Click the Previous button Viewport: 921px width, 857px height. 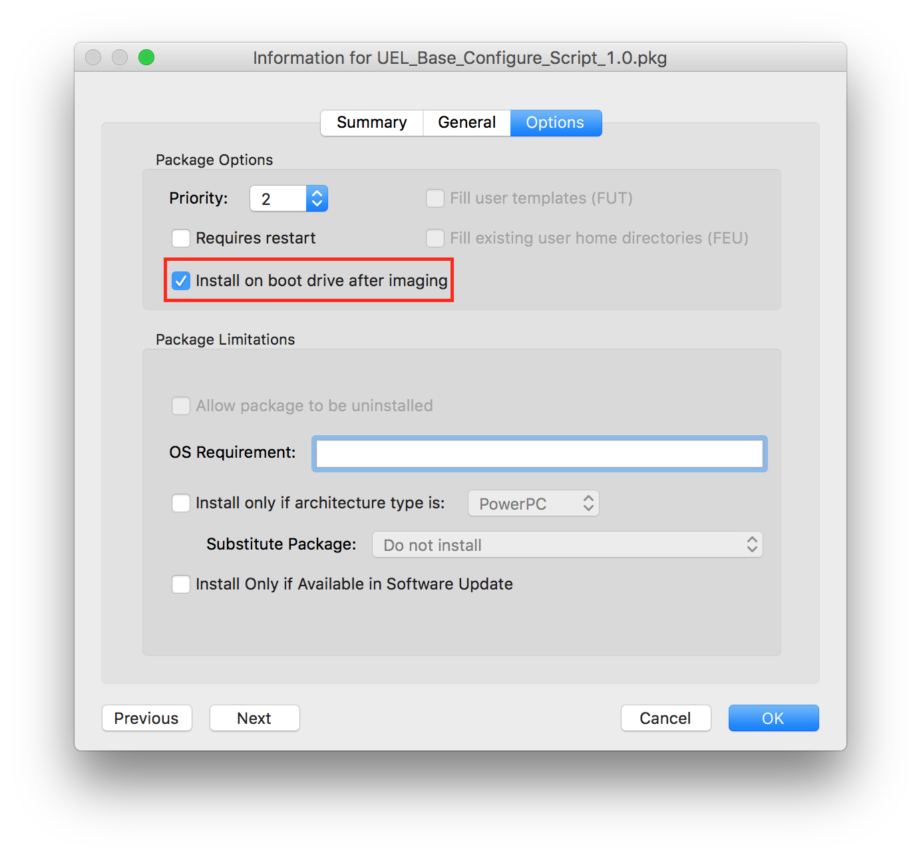(x=146, y=718)
